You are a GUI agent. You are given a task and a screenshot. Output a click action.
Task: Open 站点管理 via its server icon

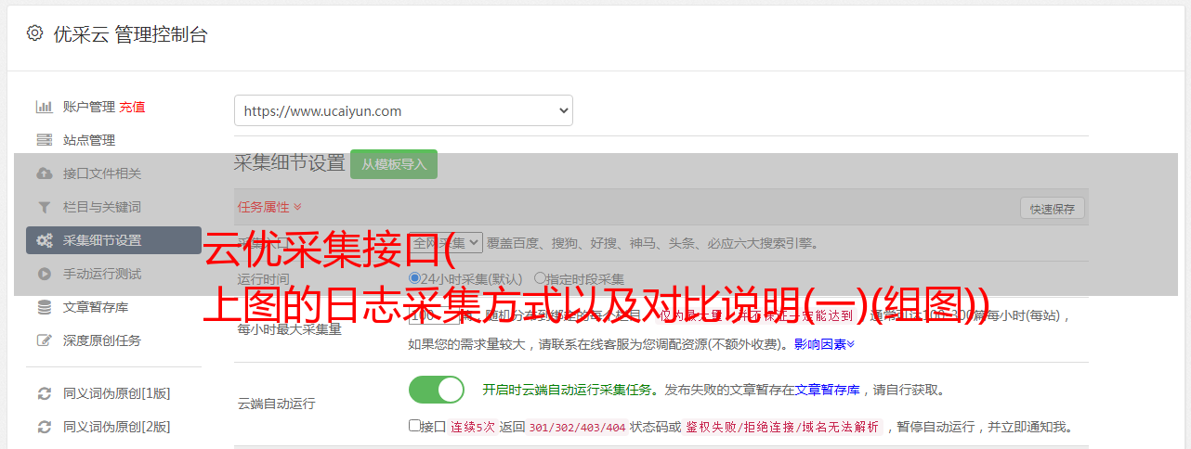44,140
